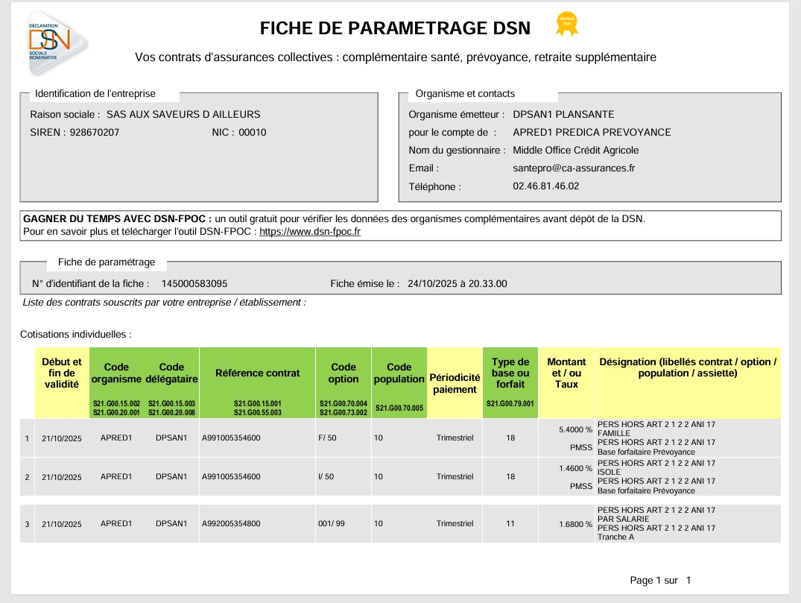This screenshot has width=801, height=603.
Task: Select APRED1 organism code in row 3
Action: [116, 524]
